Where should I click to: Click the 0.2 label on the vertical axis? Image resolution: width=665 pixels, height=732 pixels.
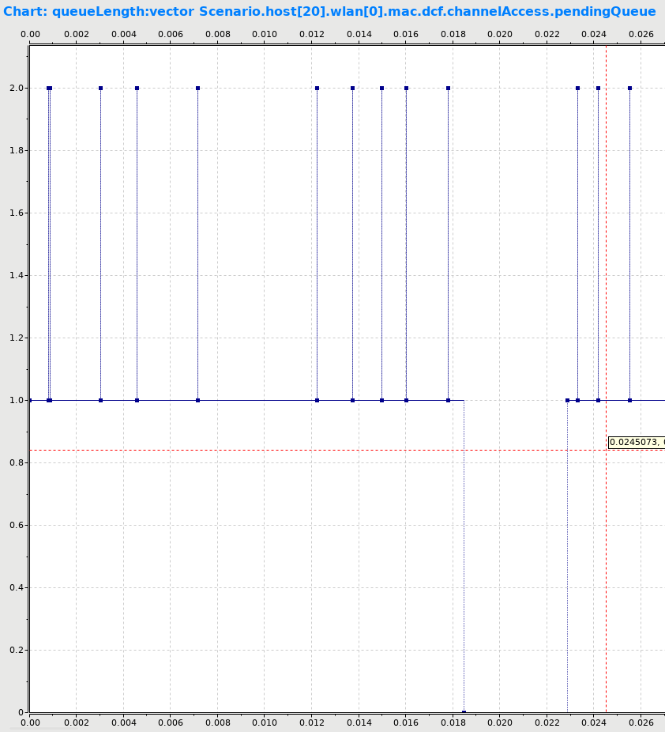coord(15,650)
